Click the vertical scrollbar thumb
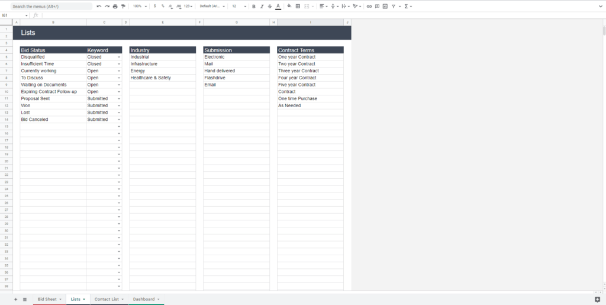Screen dimensions: 606x305 click(x=604, y=31)
